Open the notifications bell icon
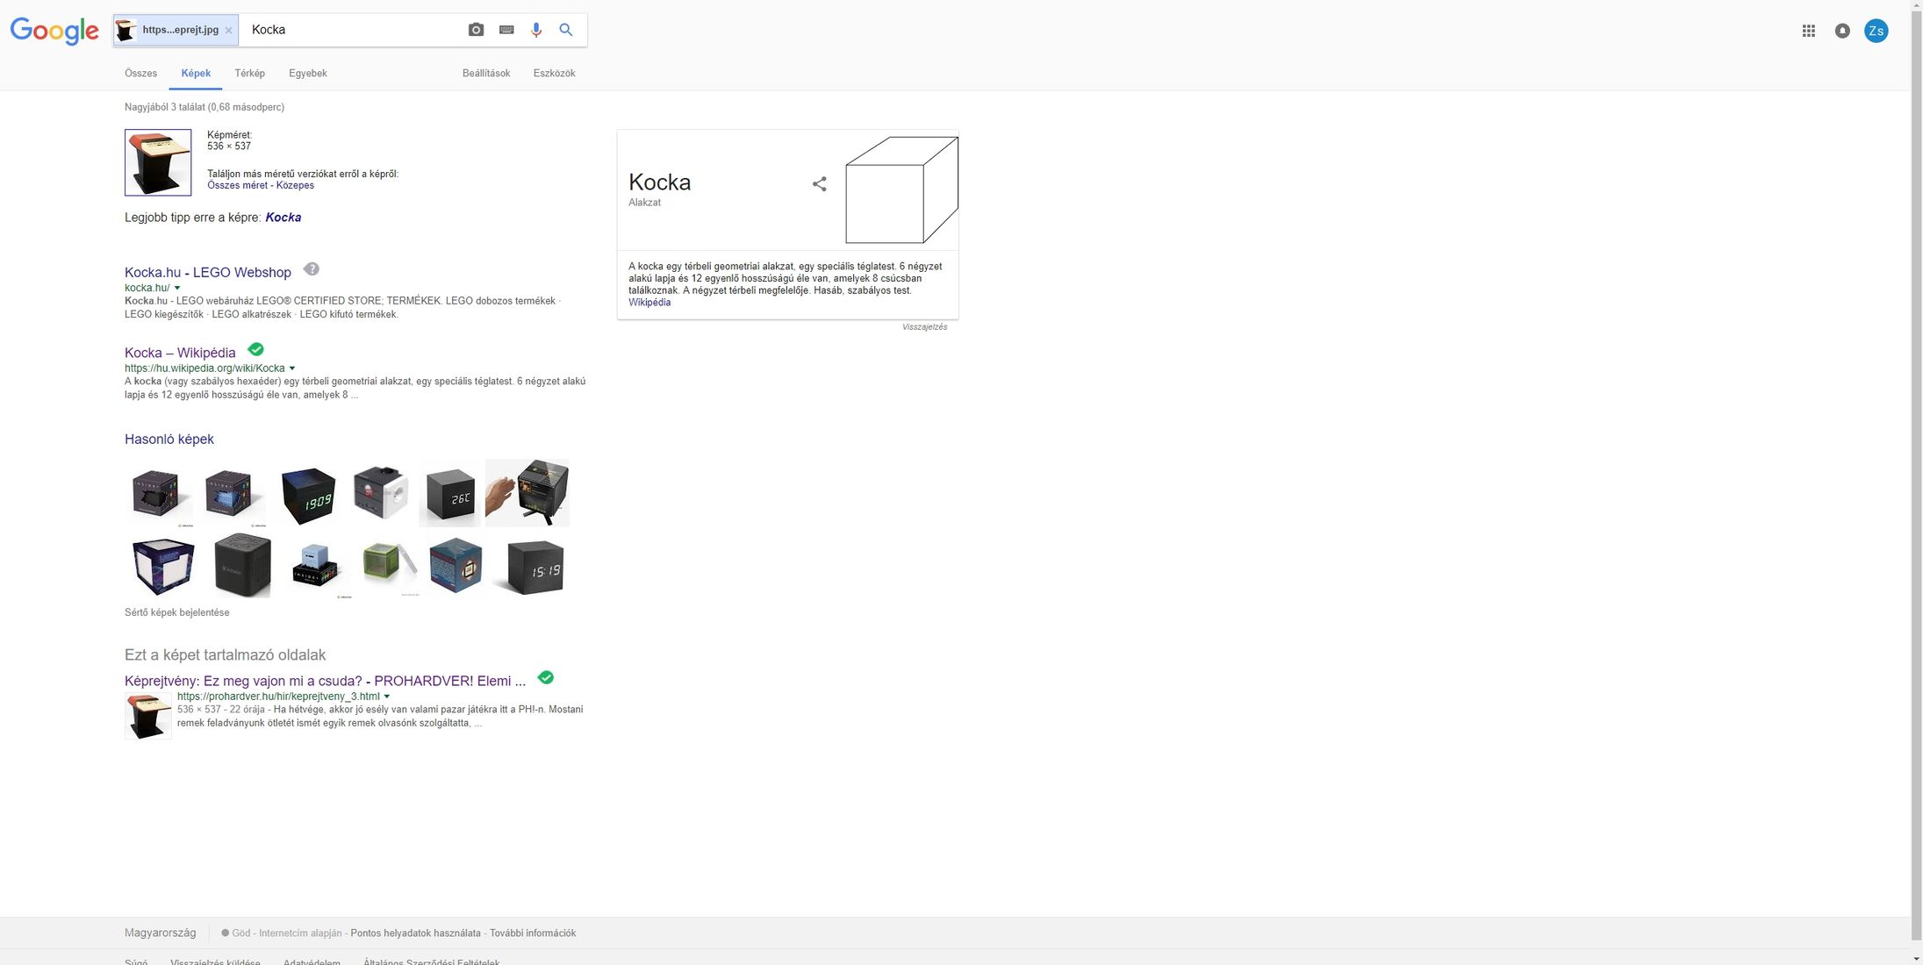 coord(1842,31)
